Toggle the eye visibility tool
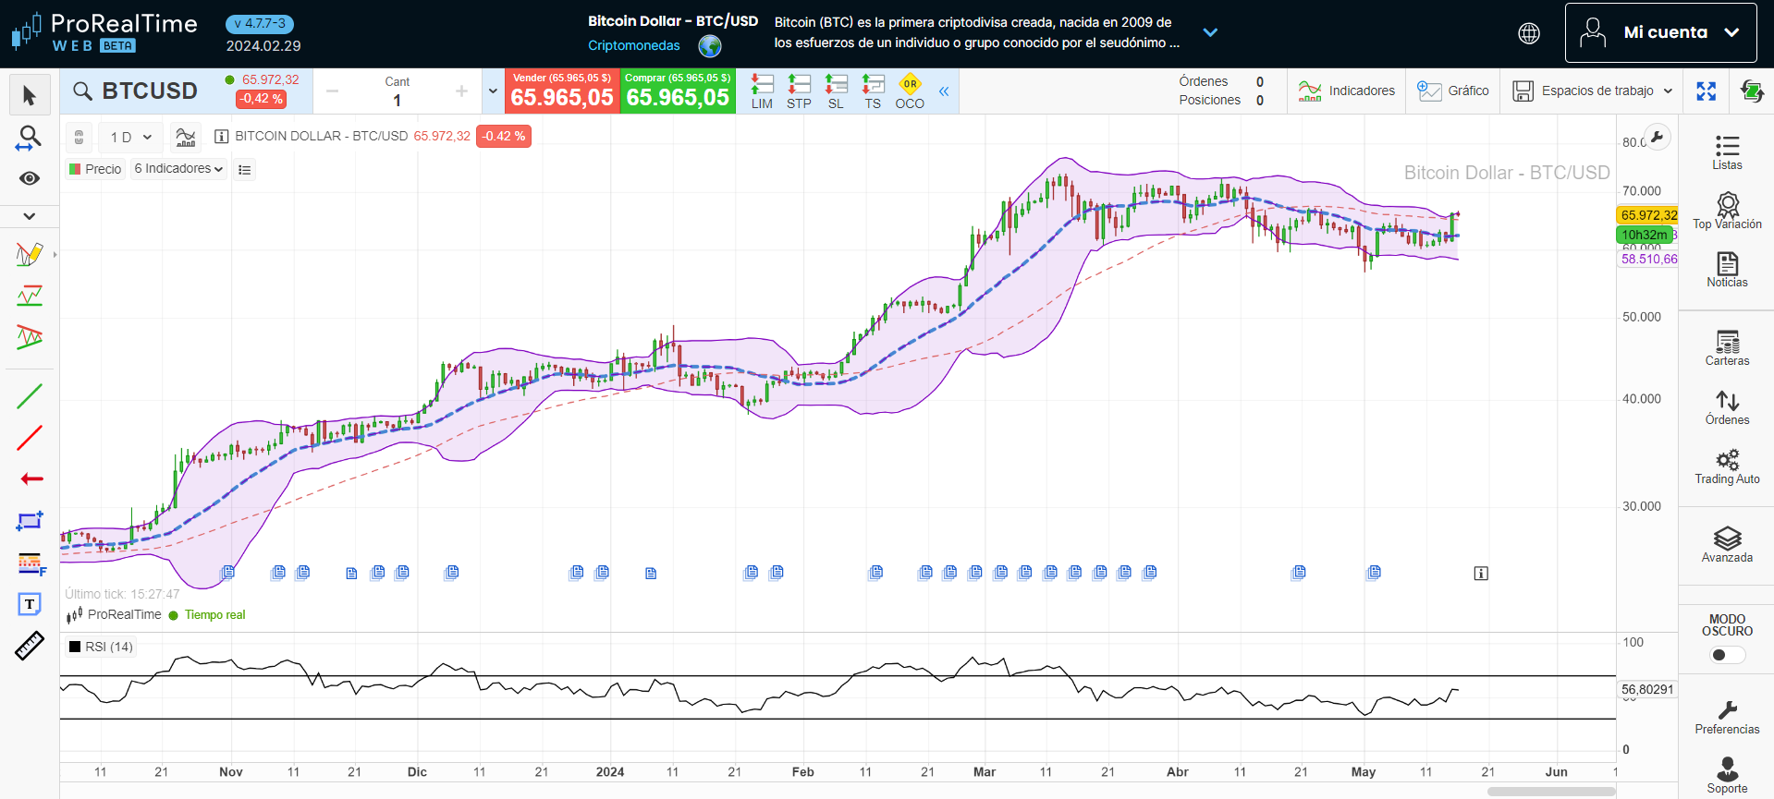The width and height of the screenshot is (1774, 799). 30,178
